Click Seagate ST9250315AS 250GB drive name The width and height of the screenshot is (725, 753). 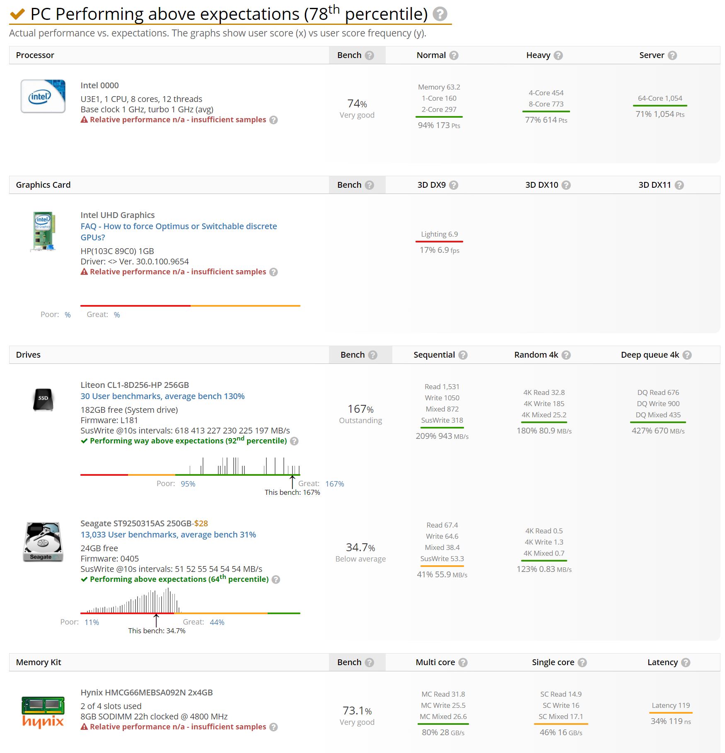[136, 523]
